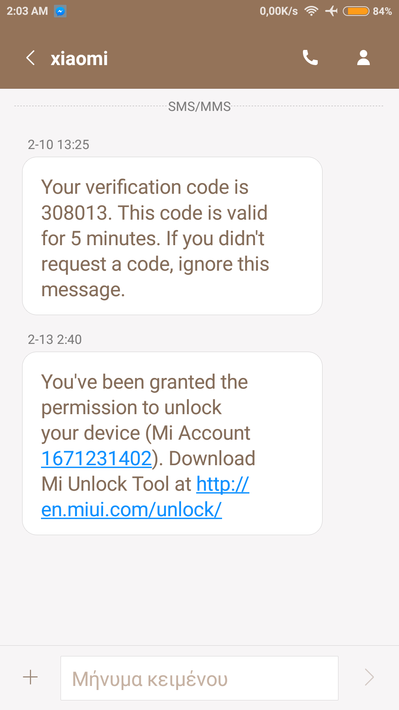The height and width of the screenshot is (710, 399).
Task: Tap the 2:03 AM clock
Action: point(27,11)
